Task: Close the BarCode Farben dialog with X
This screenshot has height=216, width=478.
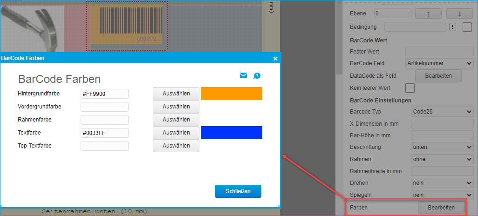Action: coord(275,59)
